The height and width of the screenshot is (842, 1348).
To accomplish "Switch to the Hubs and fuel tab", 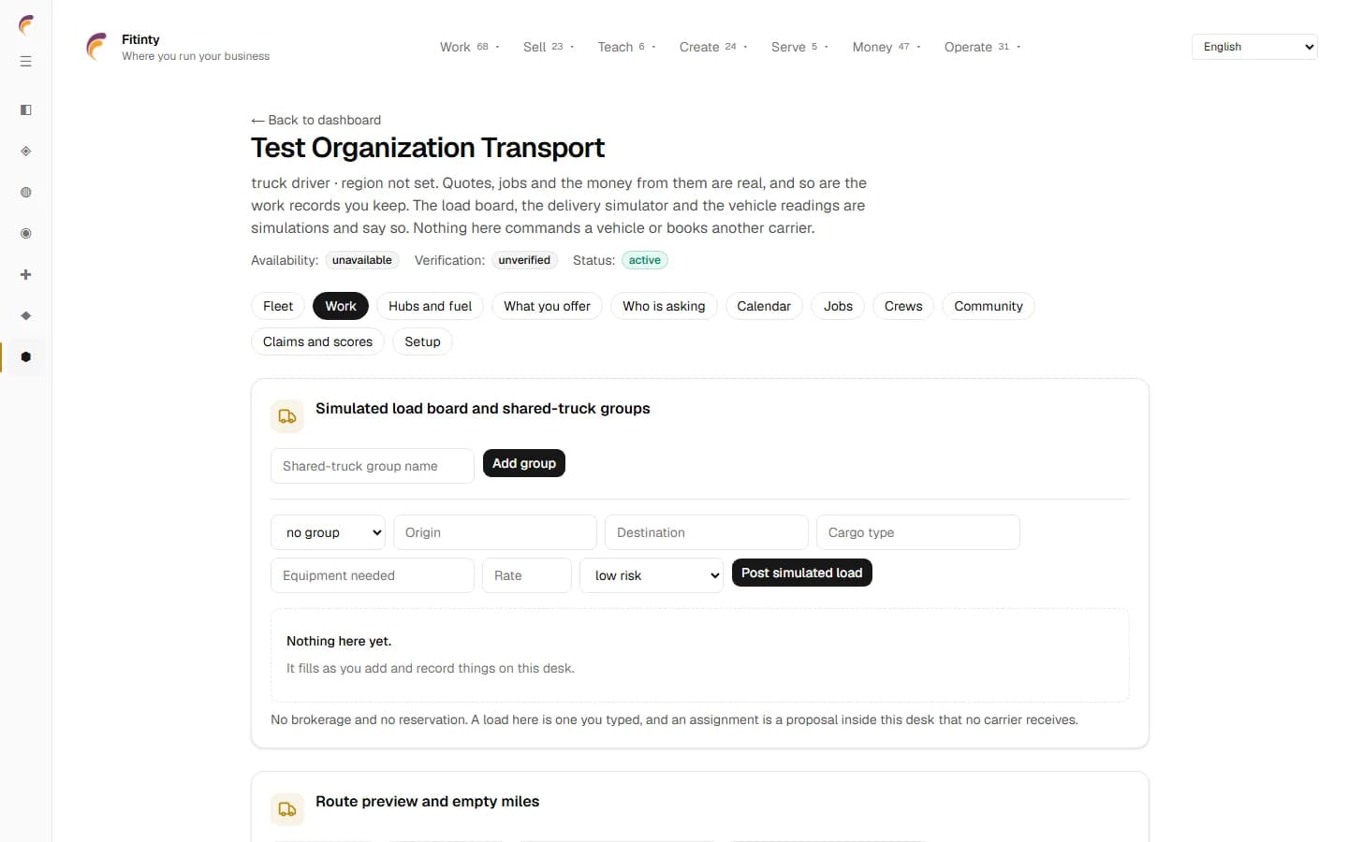I will coord(431,306).
